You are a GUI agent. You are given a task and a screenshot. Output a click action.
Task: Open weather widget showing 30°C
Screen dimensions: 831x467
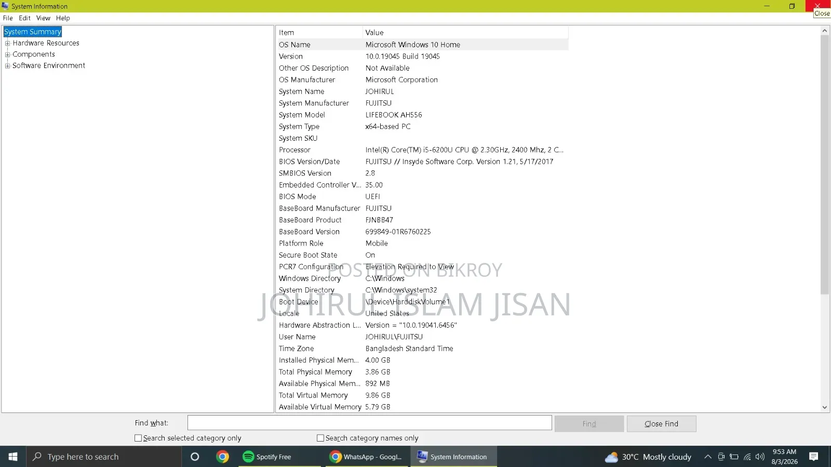pyautogui.click(x=648, y=457)
